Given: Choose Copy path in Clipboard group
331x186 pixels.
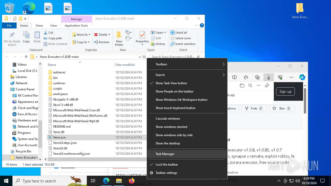Looking at the screenshot, I should pyautogui.click(x=53, y=38).
